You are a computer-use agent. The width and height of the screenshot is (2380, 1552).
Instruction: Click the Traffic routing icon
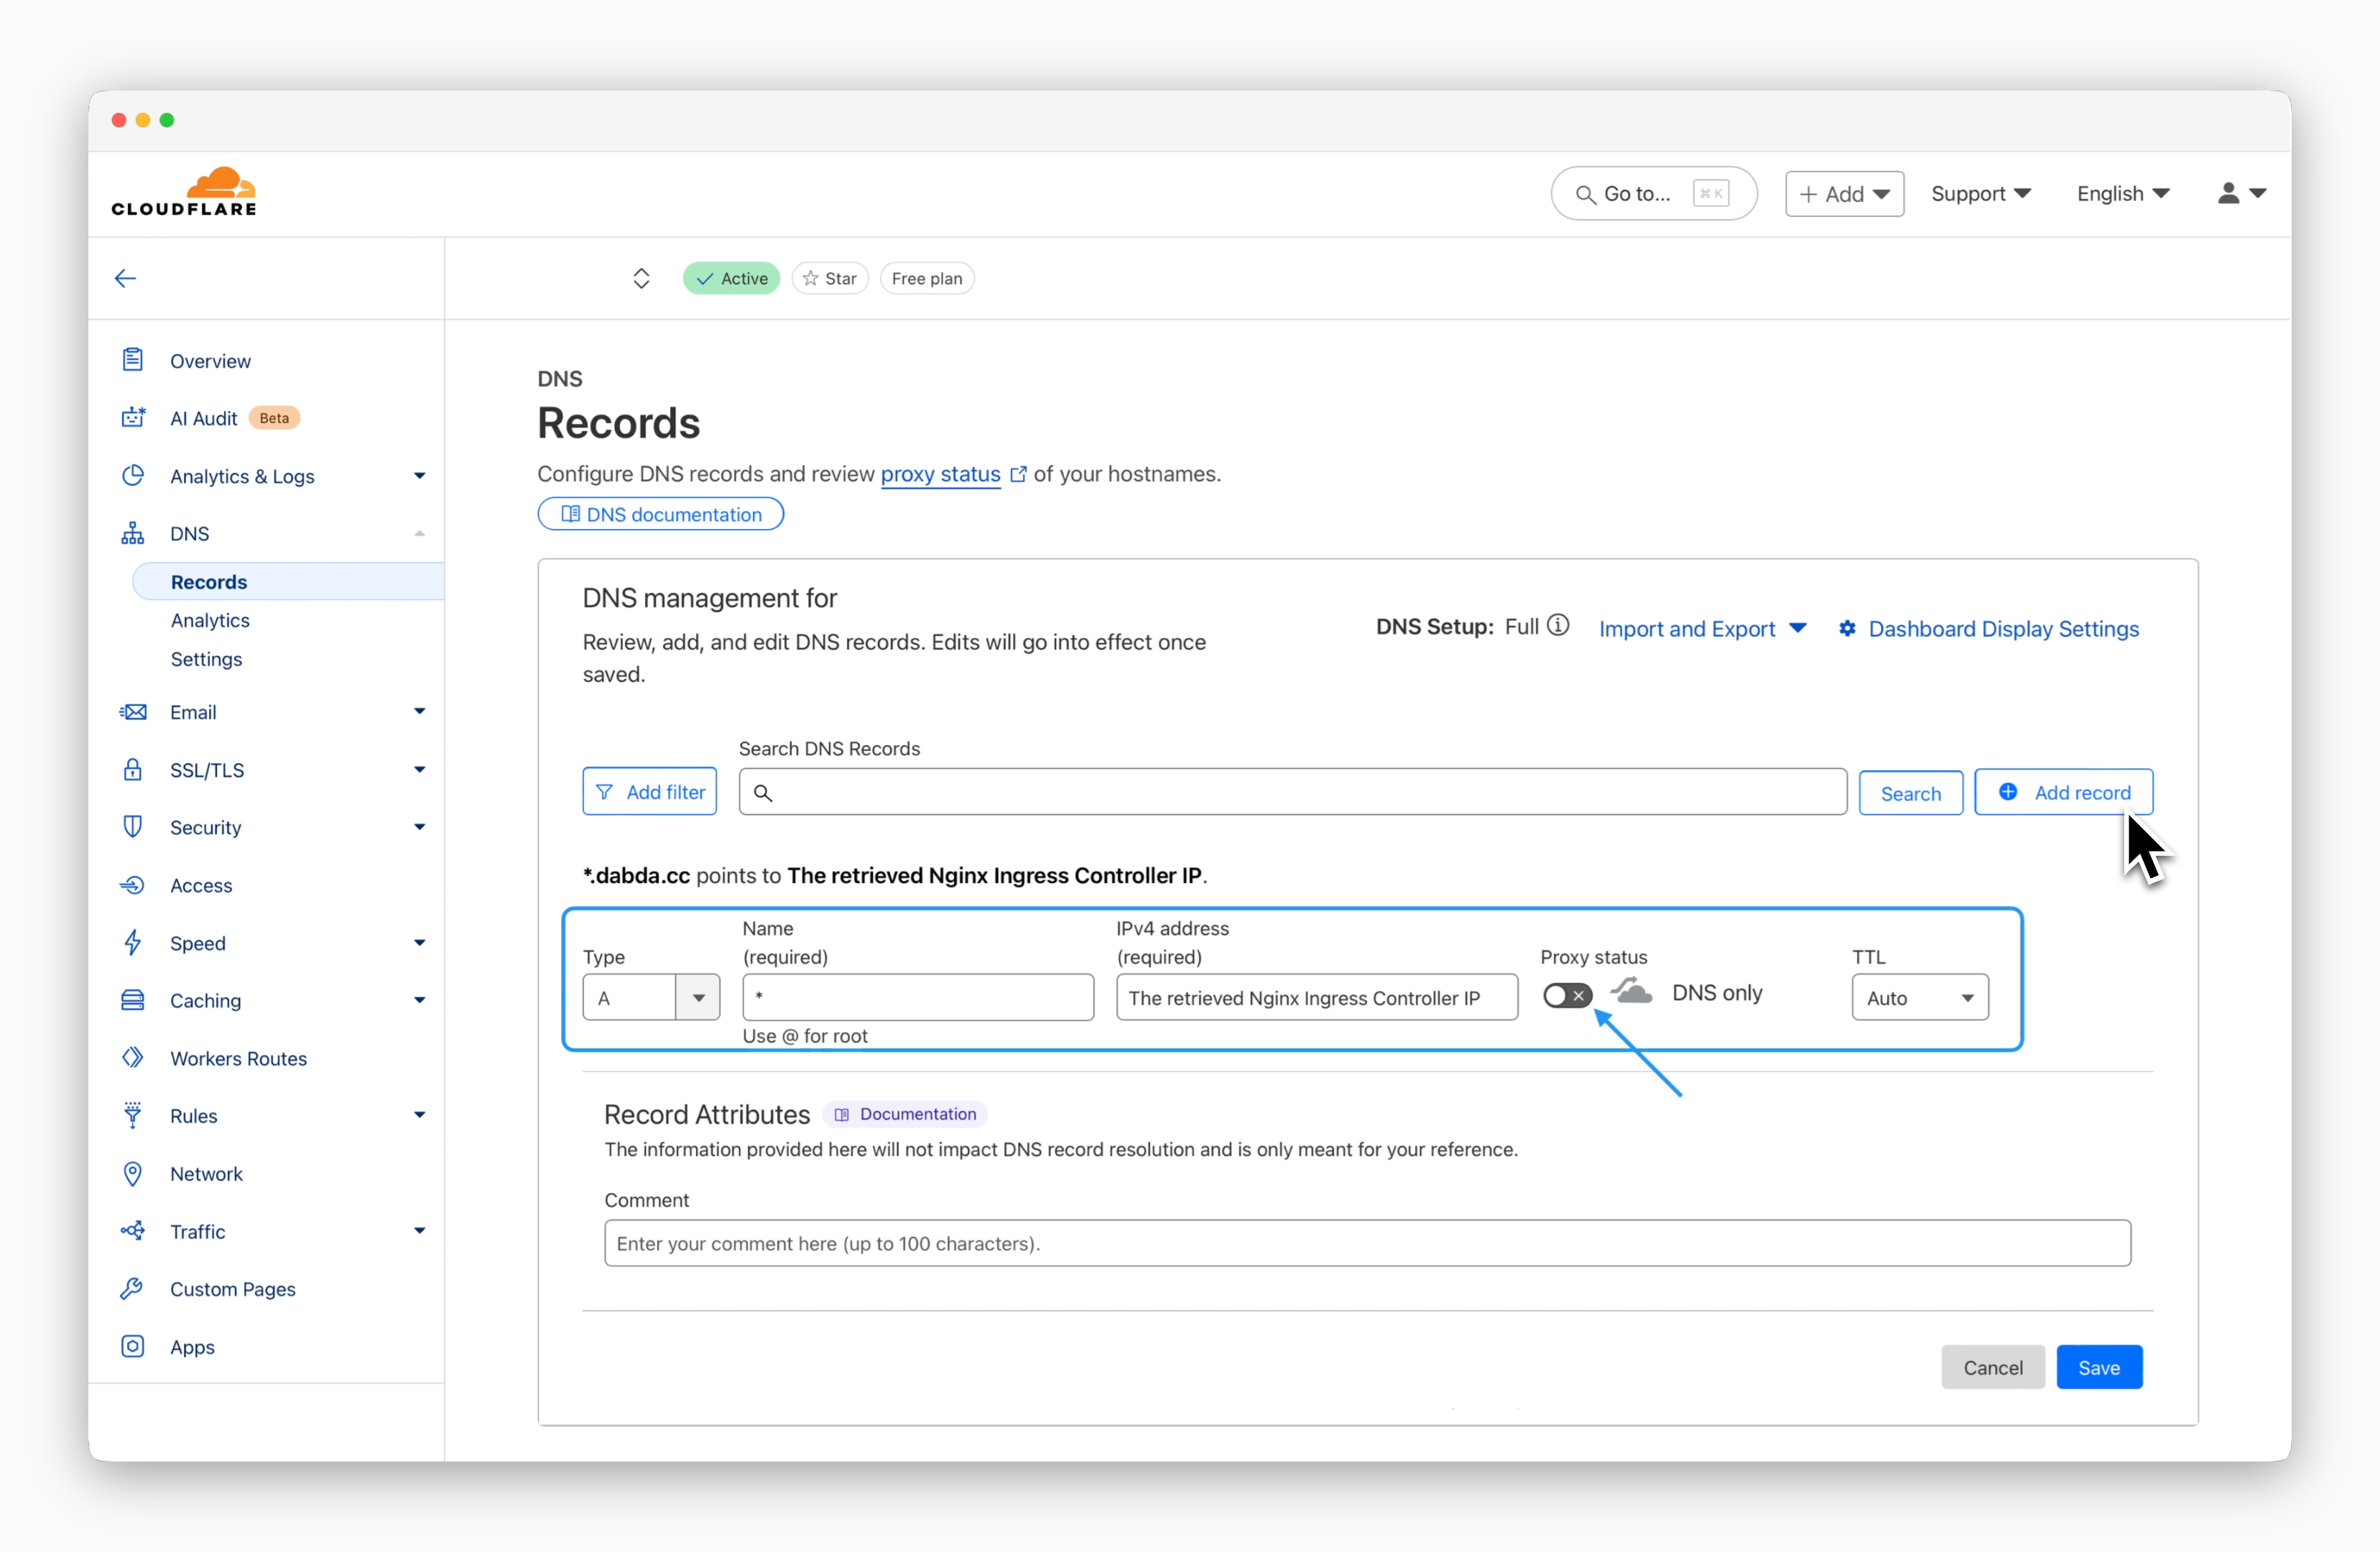coord(133,1231)
